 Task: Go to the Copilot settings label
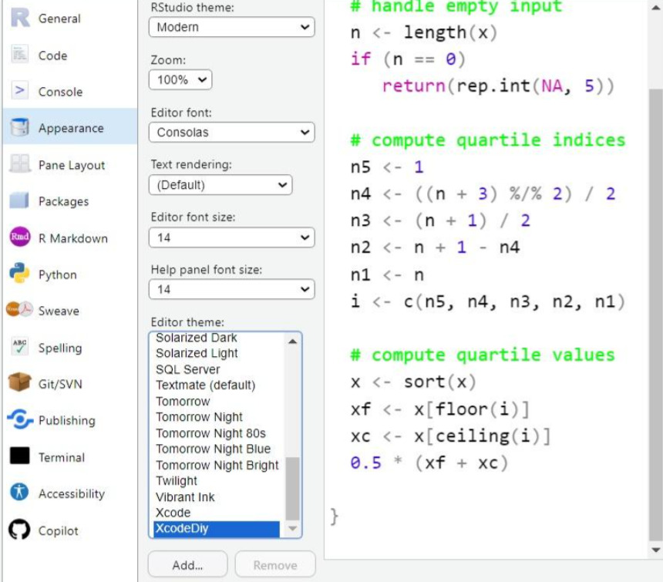[x=59, y=531]
